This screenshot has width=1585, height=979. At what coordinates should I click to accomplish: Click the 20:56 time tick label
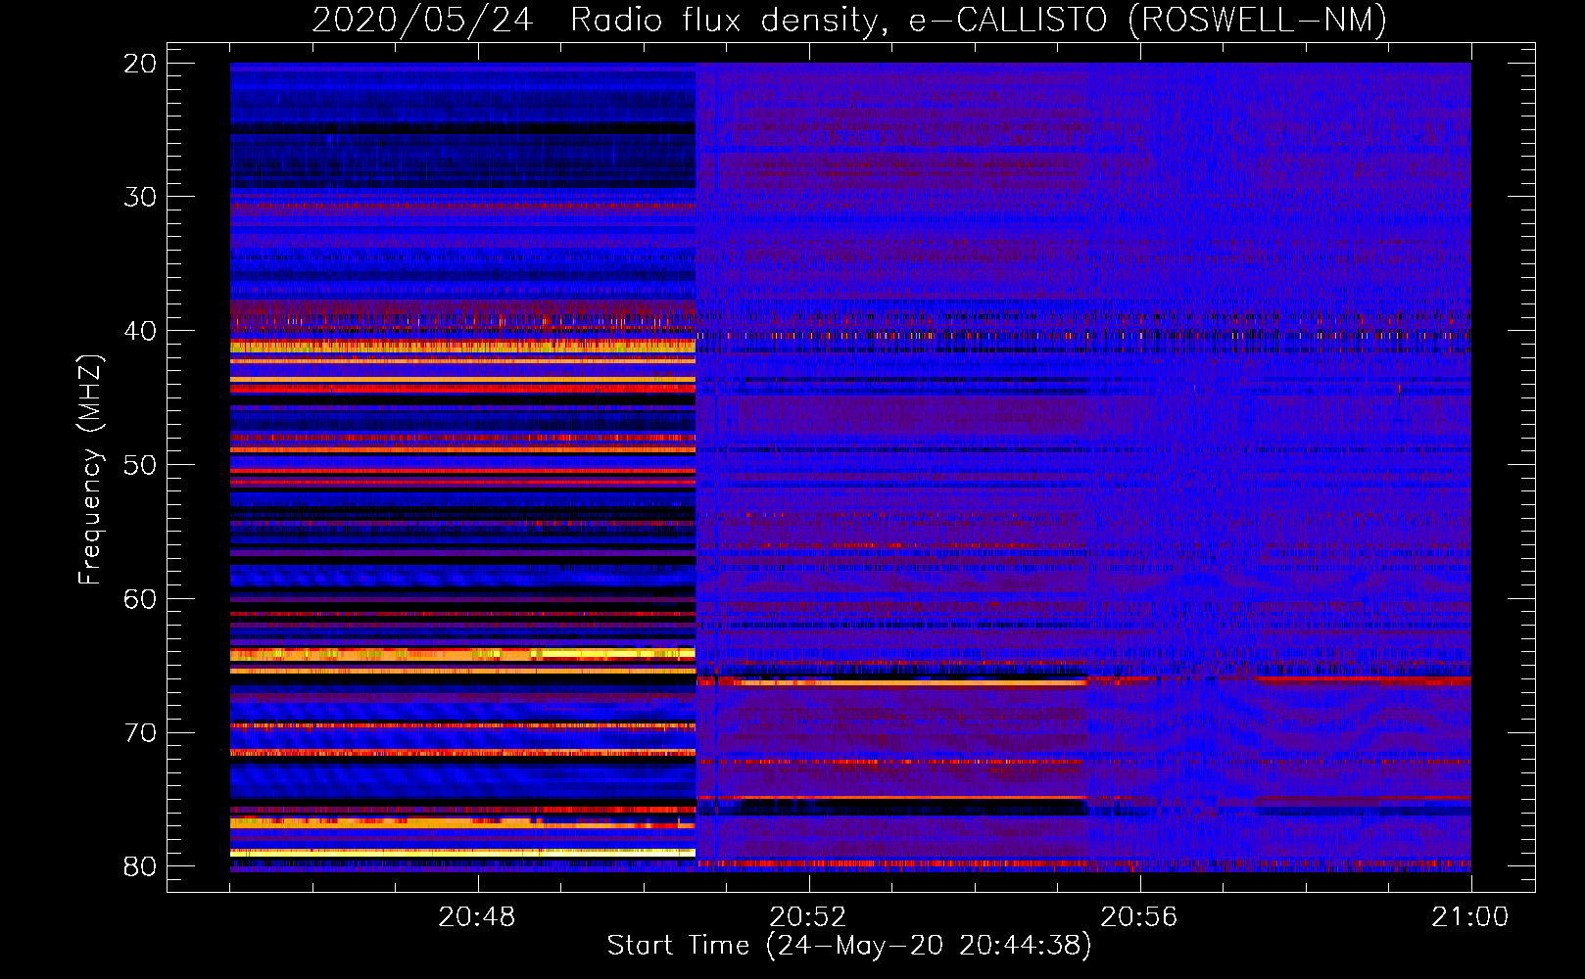(1139, 917)
